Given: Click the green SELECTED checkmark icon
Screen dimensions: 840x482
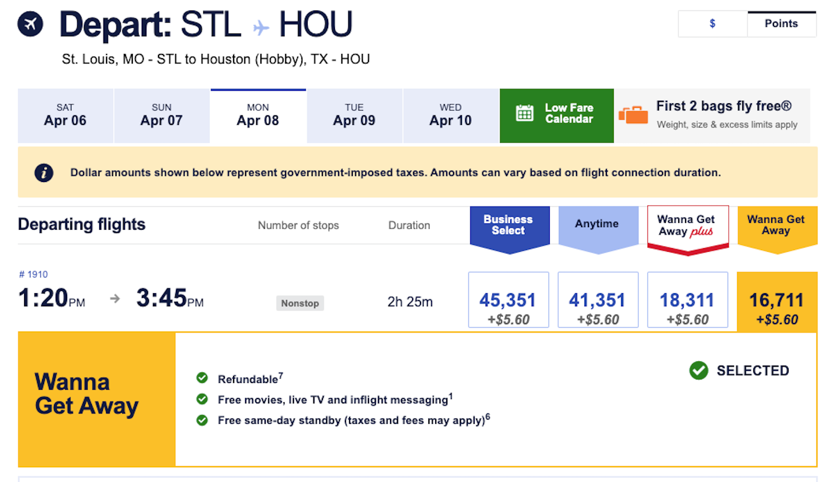Looking at the screenshot, I should (x=699, y=370).
